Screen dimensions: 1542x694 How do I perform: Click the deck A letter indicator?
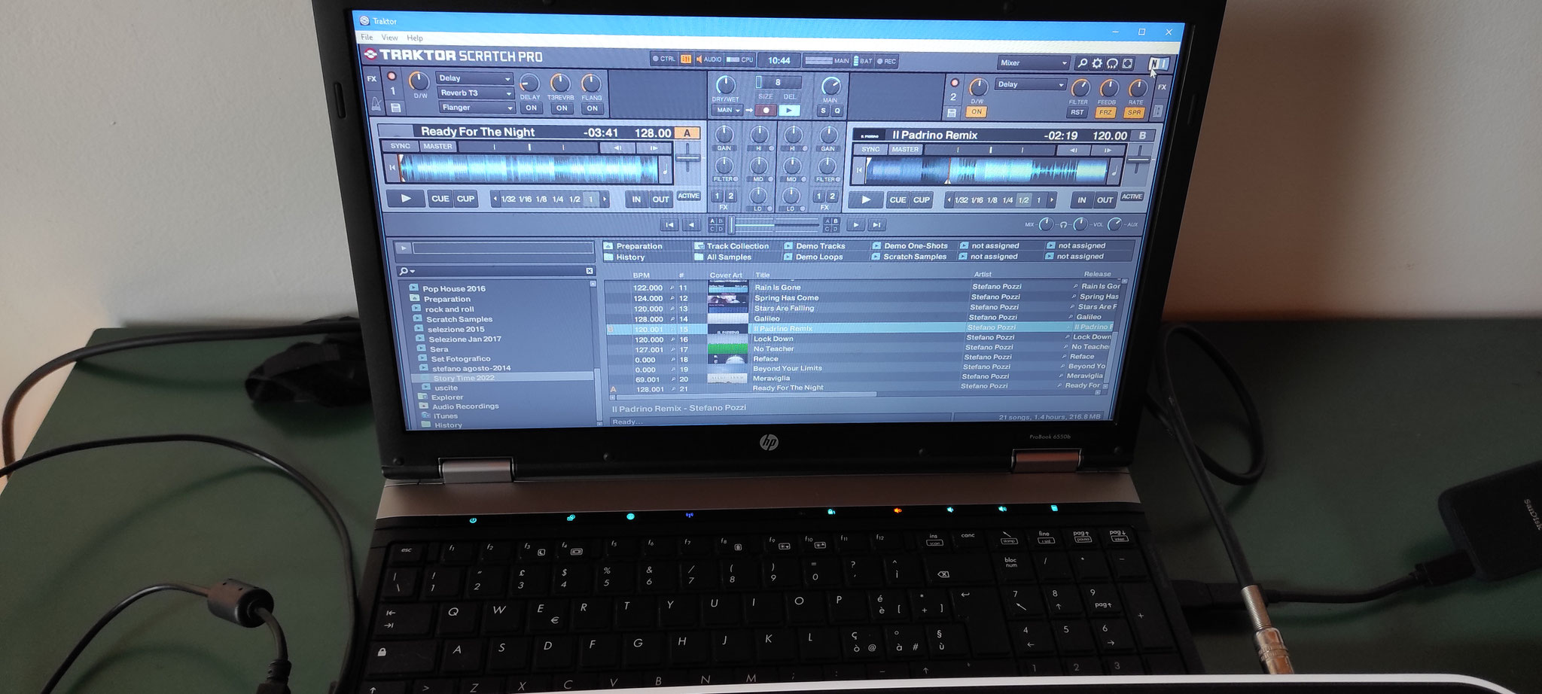click(x=686, y=133)
